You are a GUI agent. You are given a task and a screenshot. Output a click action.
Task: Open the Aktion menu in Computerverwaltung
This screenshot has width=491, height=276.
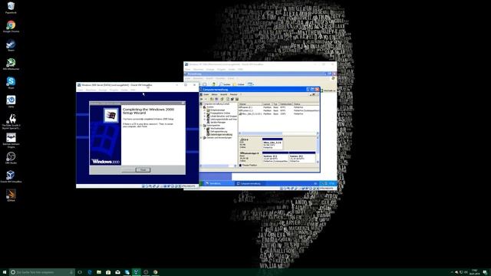215,94
